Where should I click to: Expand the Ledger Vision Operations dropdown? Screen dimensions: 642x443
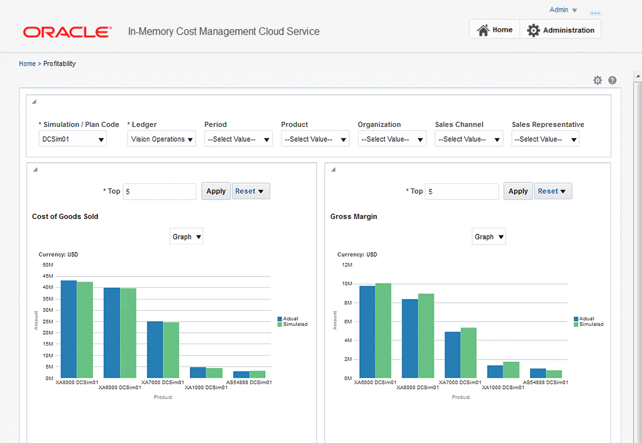(162, 139)
